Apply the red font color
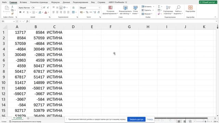The width and height of the screenshot is (219, 123). [46, 12]
